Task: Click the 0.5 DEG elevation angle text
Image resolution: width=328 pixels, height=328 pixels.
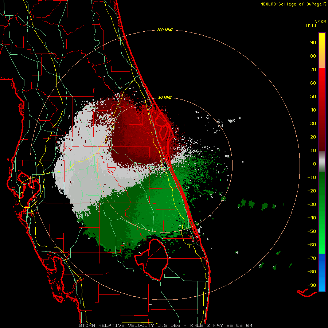Action: click(x=169, y=325)
